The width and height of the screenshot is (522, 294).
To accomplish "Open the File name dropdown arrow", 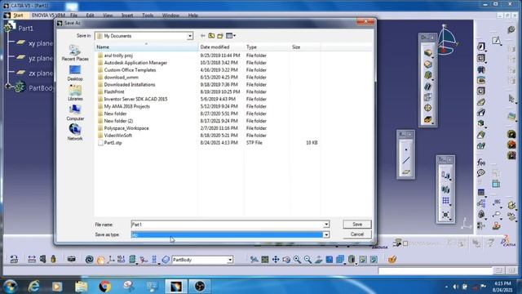I will 326,225.
